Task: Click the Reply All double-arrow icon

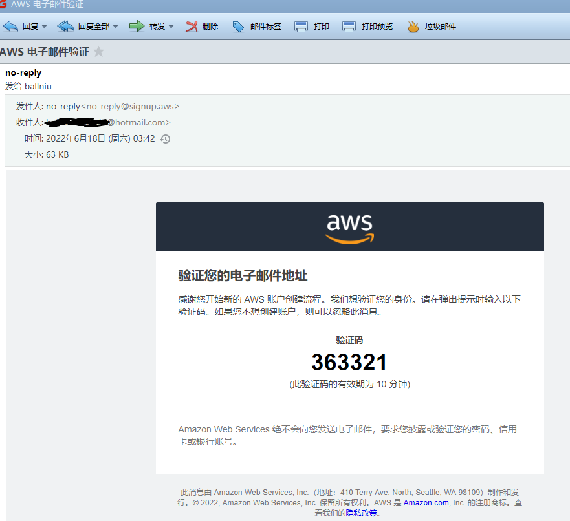Action: 66,26
